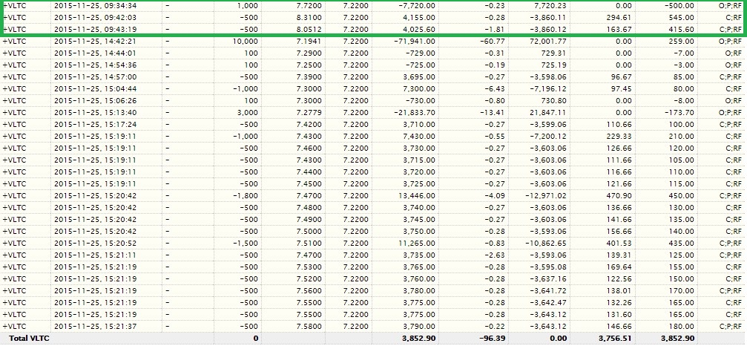Click the total realized value 3,756.51

pyautogui.click(x=616, y=339)
